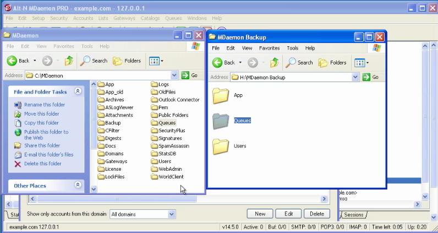This screenshot has height=233, width=438.
Task: Click Up folder icon in C:\MDaemon window
Action: point(69,61)
